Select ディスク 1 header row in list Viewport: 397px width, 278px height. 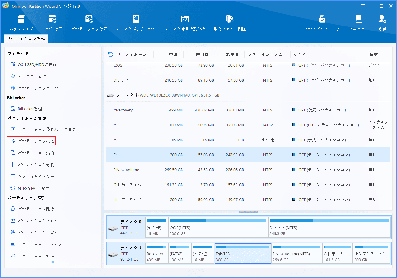click(248, 95)
